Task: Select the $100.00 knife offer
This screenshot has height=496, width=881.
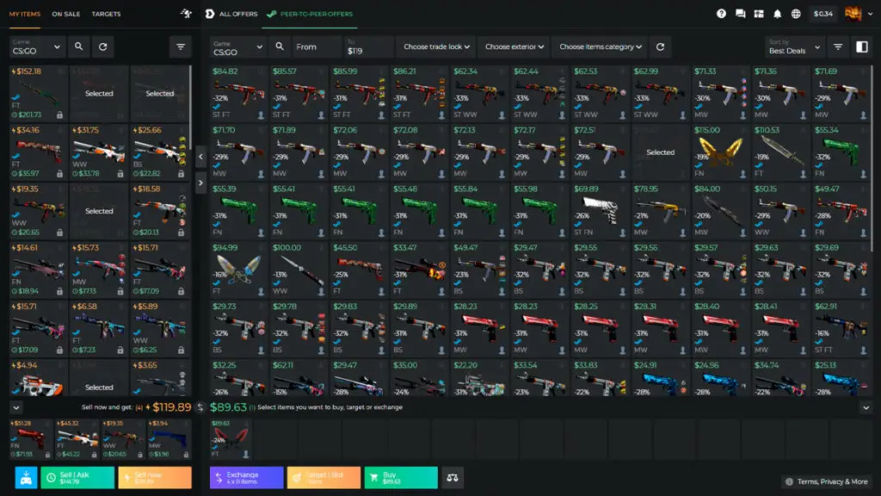Action: pyautogui.click(x=299, y=270)
